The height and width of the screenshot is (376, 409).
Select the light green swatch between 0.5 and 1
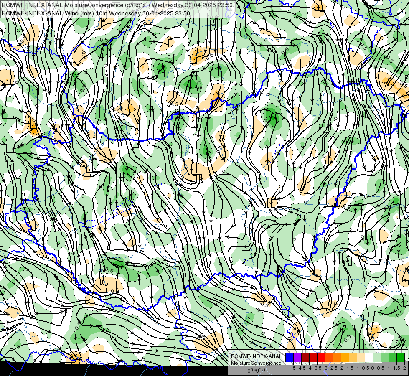385,357
